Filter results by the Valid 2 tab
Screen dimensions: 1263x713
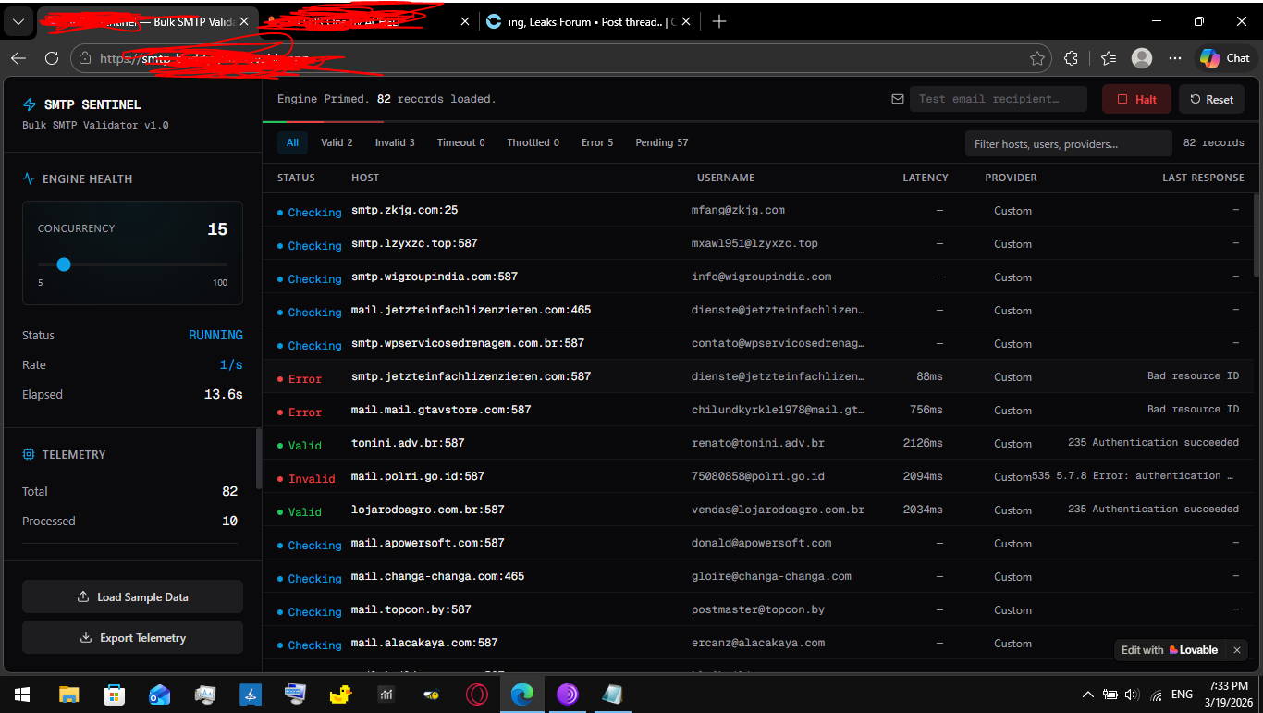tap(337, 142)
